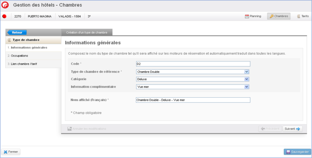Click Annuler les modifications
Image resolution: width=312 pixels, height=158 pixels.
tap(87, 129)
